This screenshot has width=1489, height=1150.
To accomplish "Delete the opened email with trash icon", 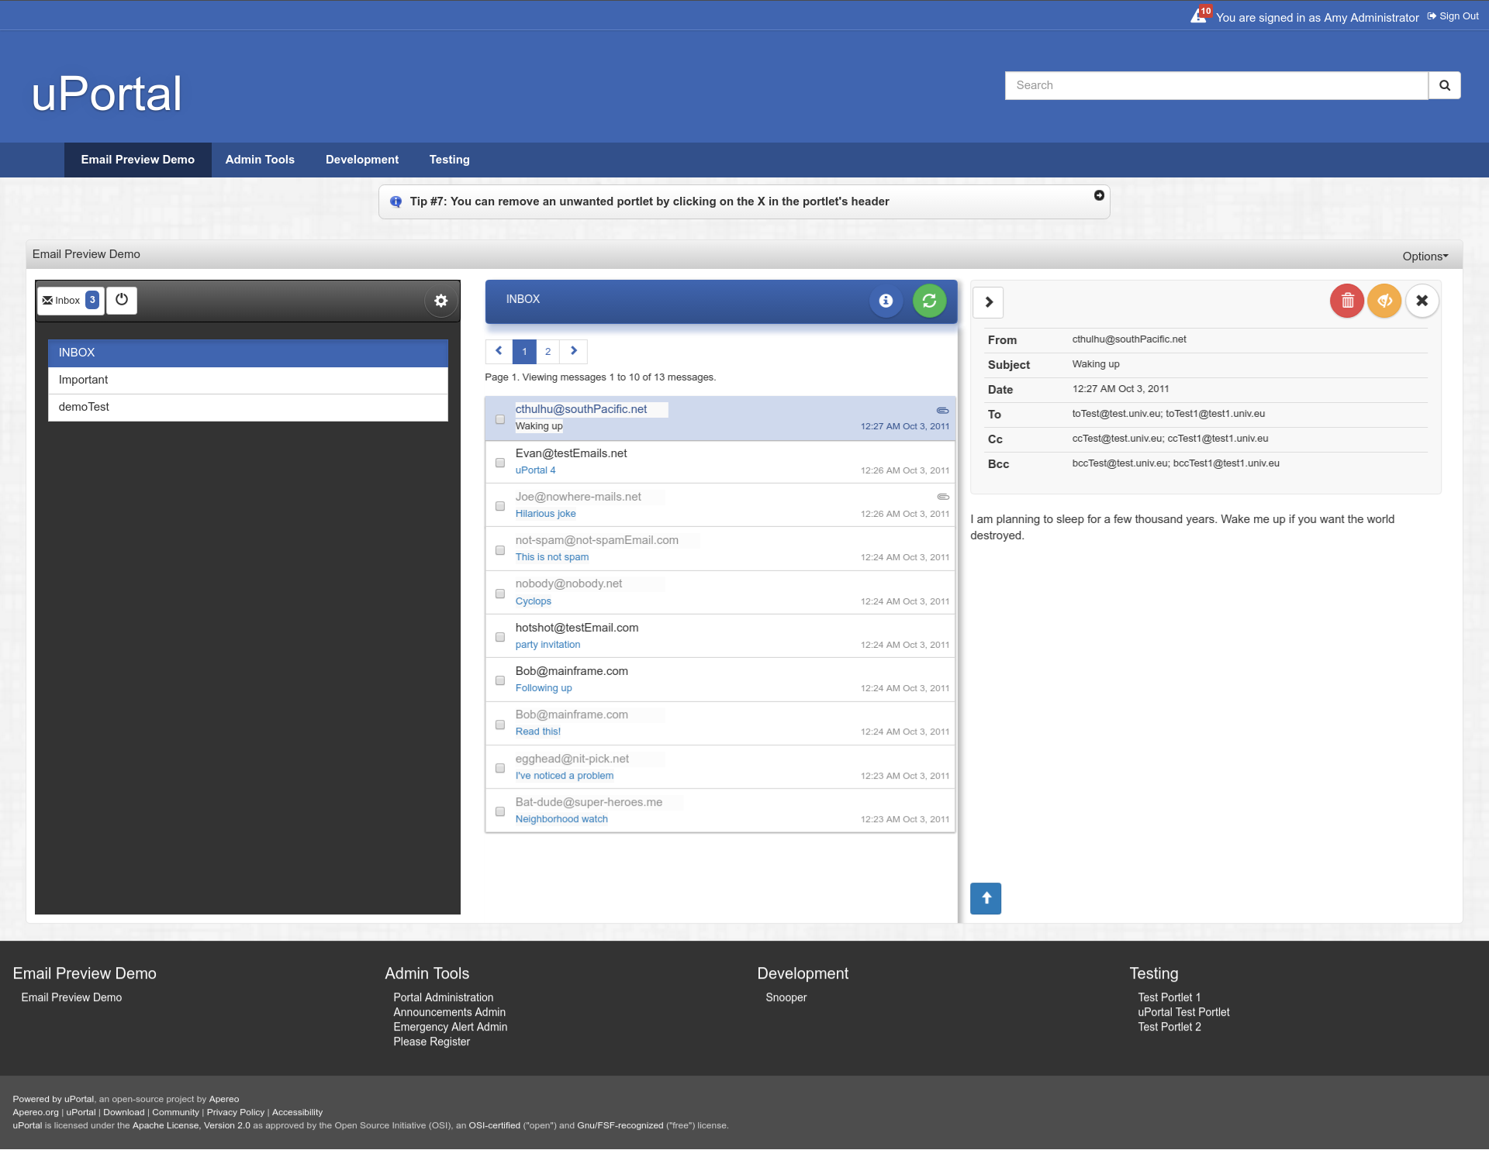I will click(x=1346, y=301).
